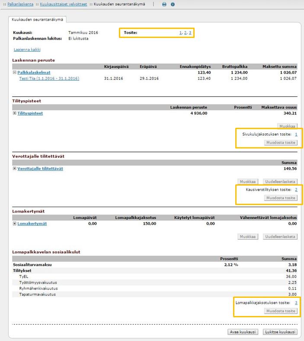Expand the Tilityspisteet row

pyautogui.click(x=14, y=113)
